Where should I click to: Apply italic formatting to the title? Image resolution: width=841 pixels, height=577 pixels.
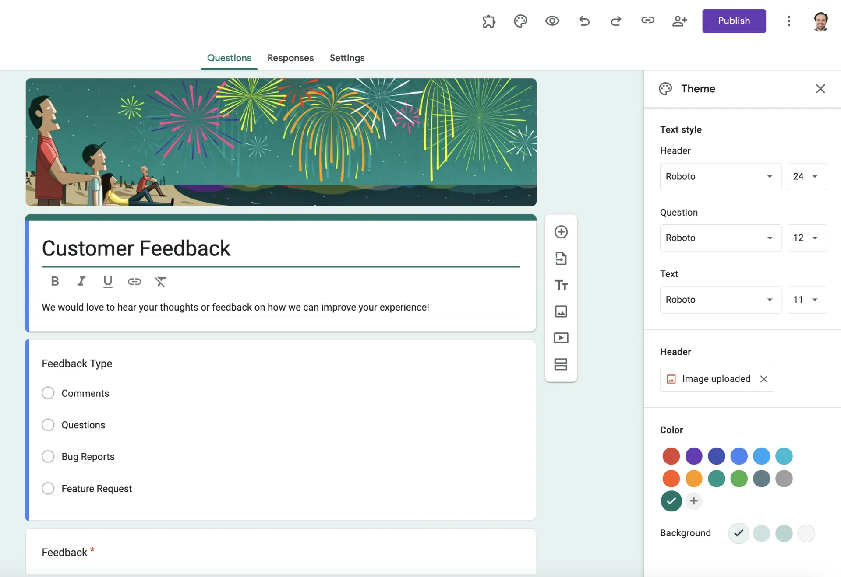[81, 281]
